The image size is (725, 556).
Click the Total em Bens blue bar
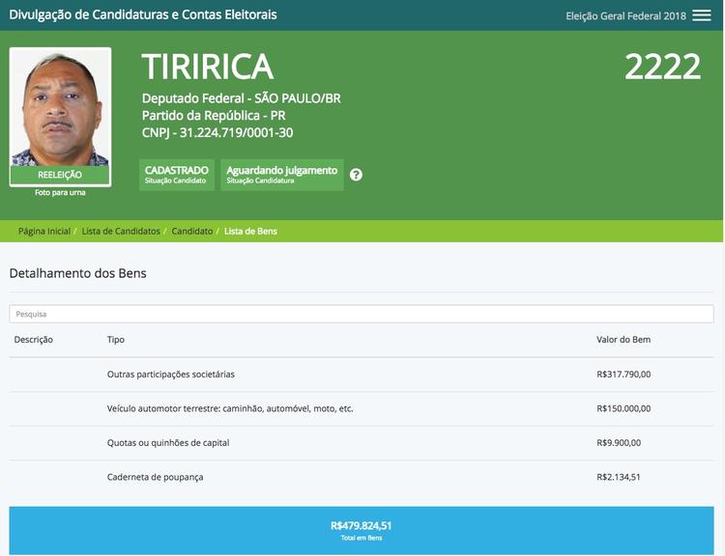coord(362,530)
